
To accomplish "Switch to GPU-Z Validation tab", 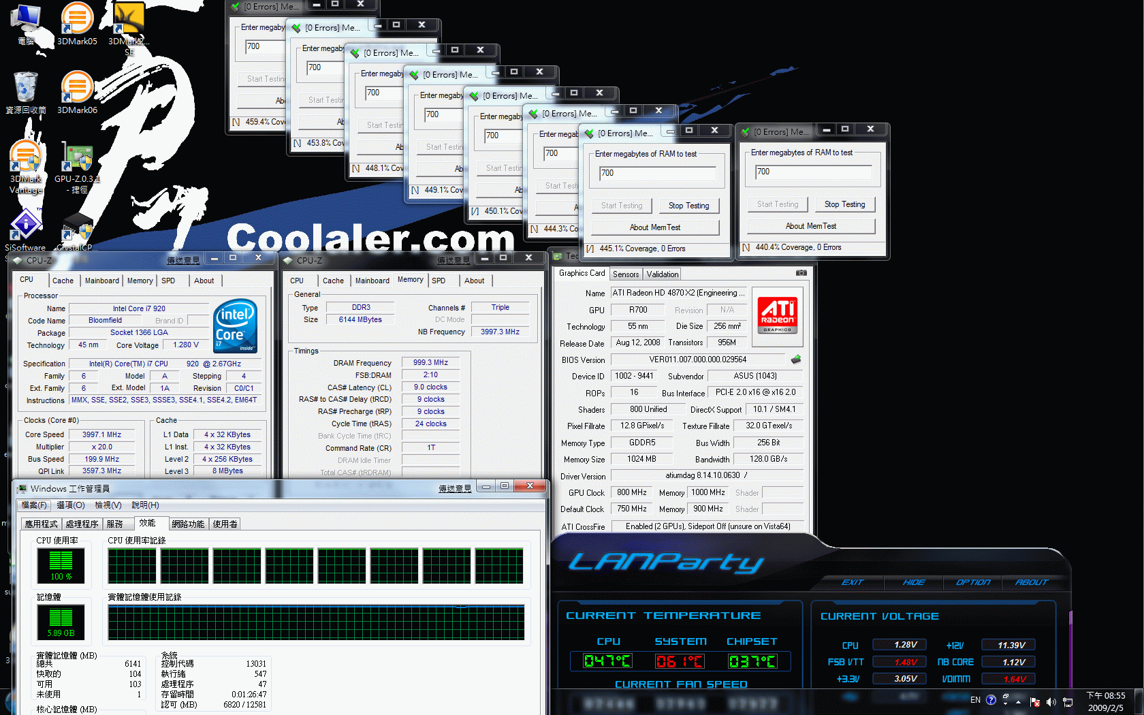I will tap(663, 274).
